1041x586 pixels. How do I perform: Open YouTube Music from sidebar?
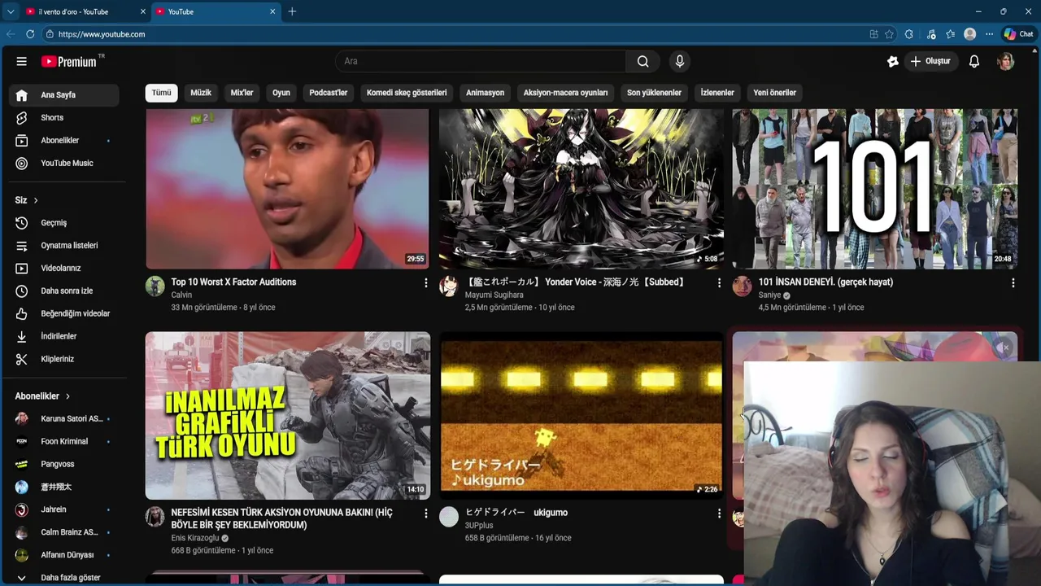pos(64,163)
